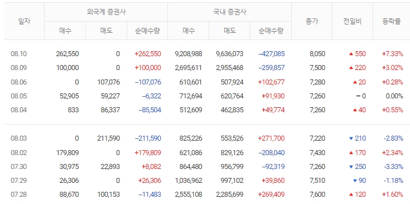410x204 pixels.
Task: Click the up arrow next to 40
Action: click(355, 110)
